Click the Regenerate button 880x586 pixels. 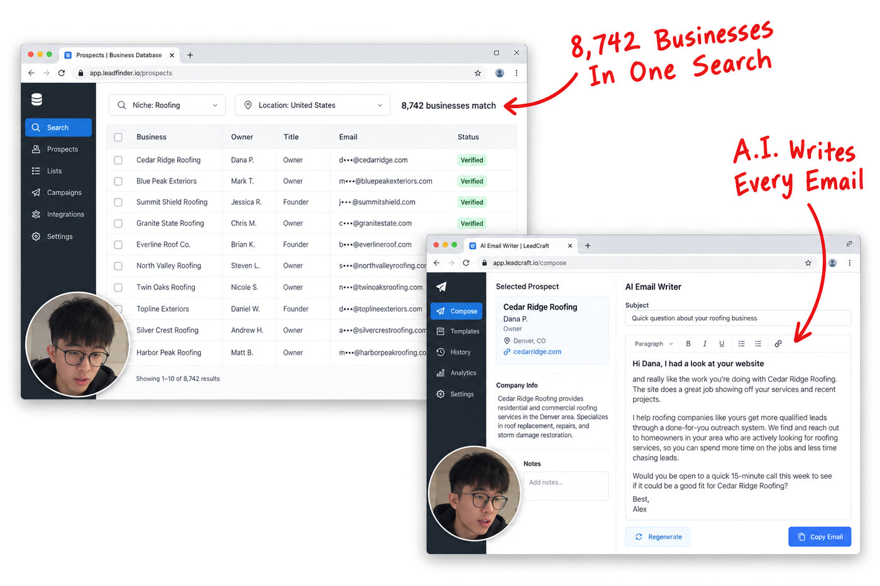click(x=657, y=537)
